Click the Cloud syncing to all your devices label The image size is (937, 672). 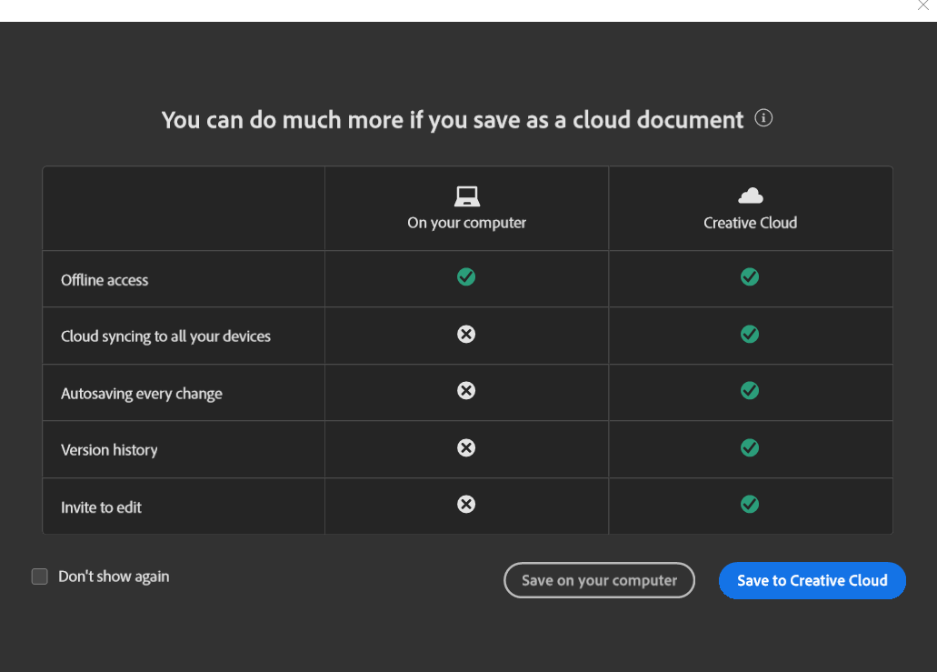[165, 336]
